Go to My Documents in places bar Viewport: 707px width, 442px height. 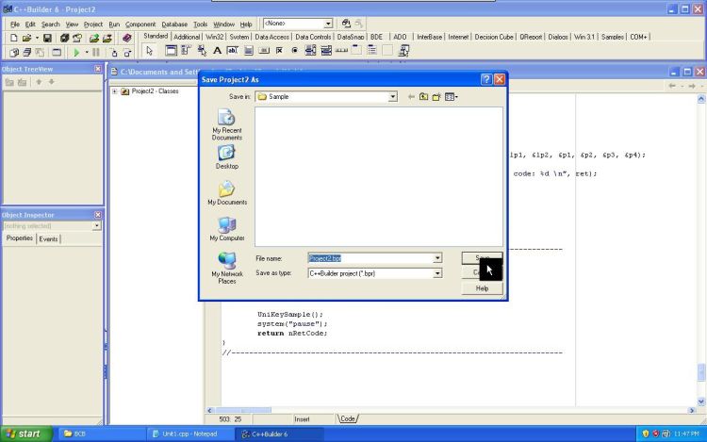coord(227,193)
